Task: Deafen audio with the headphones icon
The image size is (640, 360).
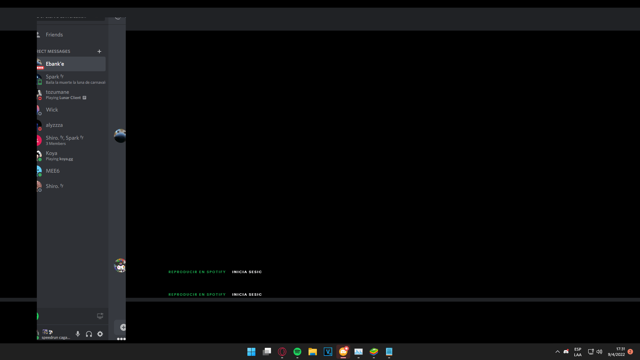Action: point(89,334)
